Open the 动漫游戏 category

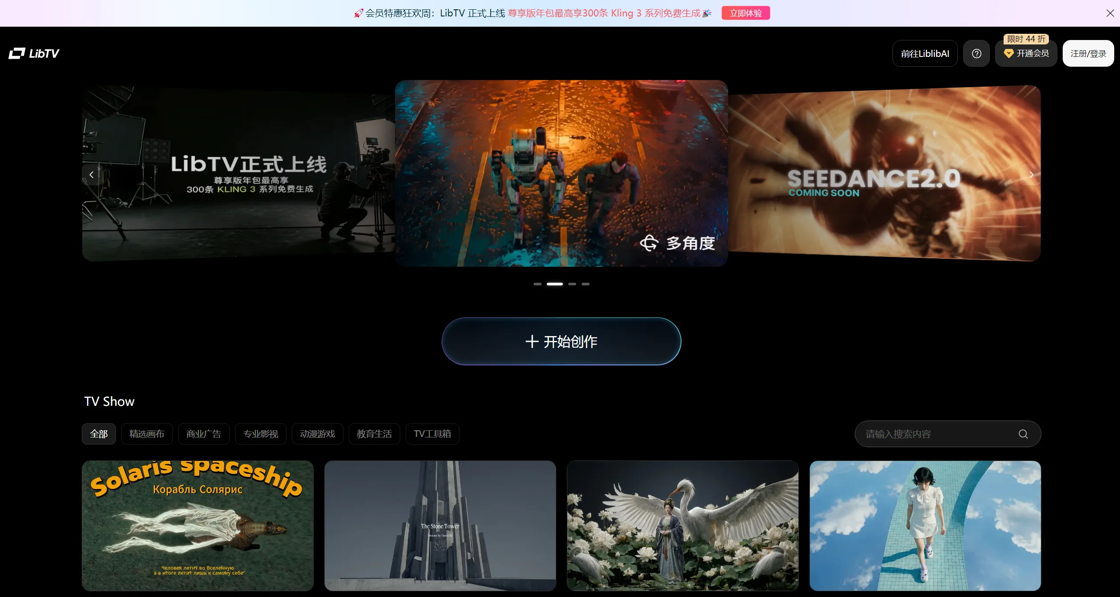pyautogui.click(x=317, y=434)
